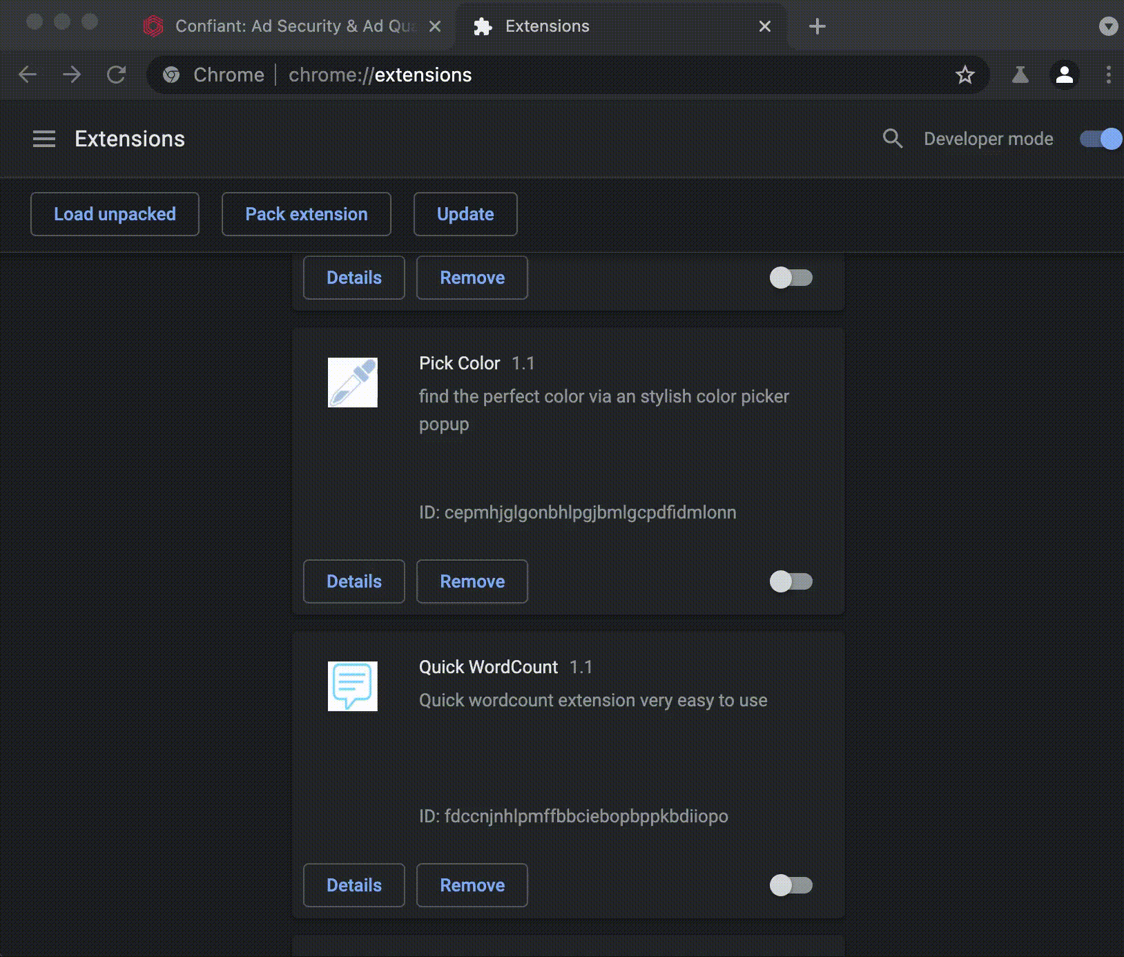Click the chrome://extensions address bar
This screenshot has height=957, width=1124.
(569, 75)
